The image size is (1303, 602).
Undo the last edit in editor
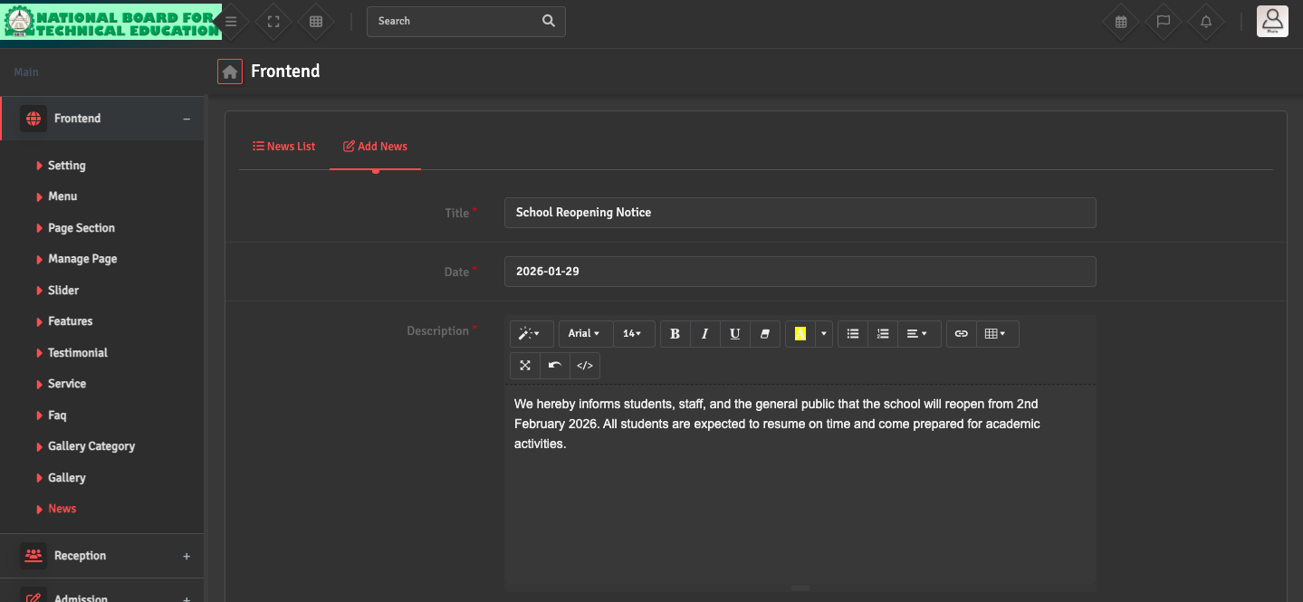(x=555, y=366)
